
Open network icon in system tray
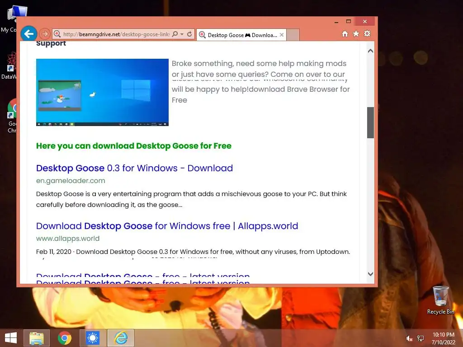click(x=420, y=338)
